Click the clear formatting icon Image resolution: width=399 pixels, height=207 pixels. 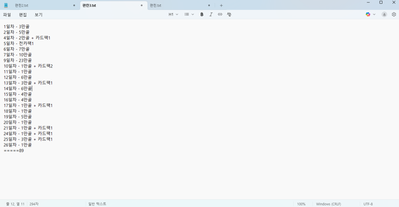click(229, 14)
